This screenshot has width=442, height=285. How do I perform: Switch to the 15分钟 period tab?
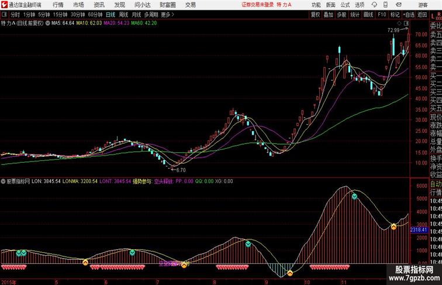coord(60,15)
